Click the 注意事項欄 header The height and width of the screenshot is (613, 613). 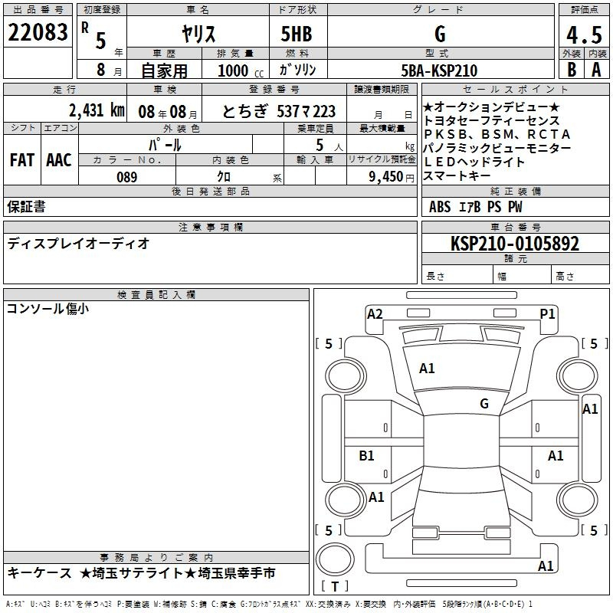[x=210, y=227]
